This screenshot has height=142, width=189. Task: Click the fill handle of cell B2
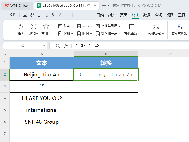[138, 80]
